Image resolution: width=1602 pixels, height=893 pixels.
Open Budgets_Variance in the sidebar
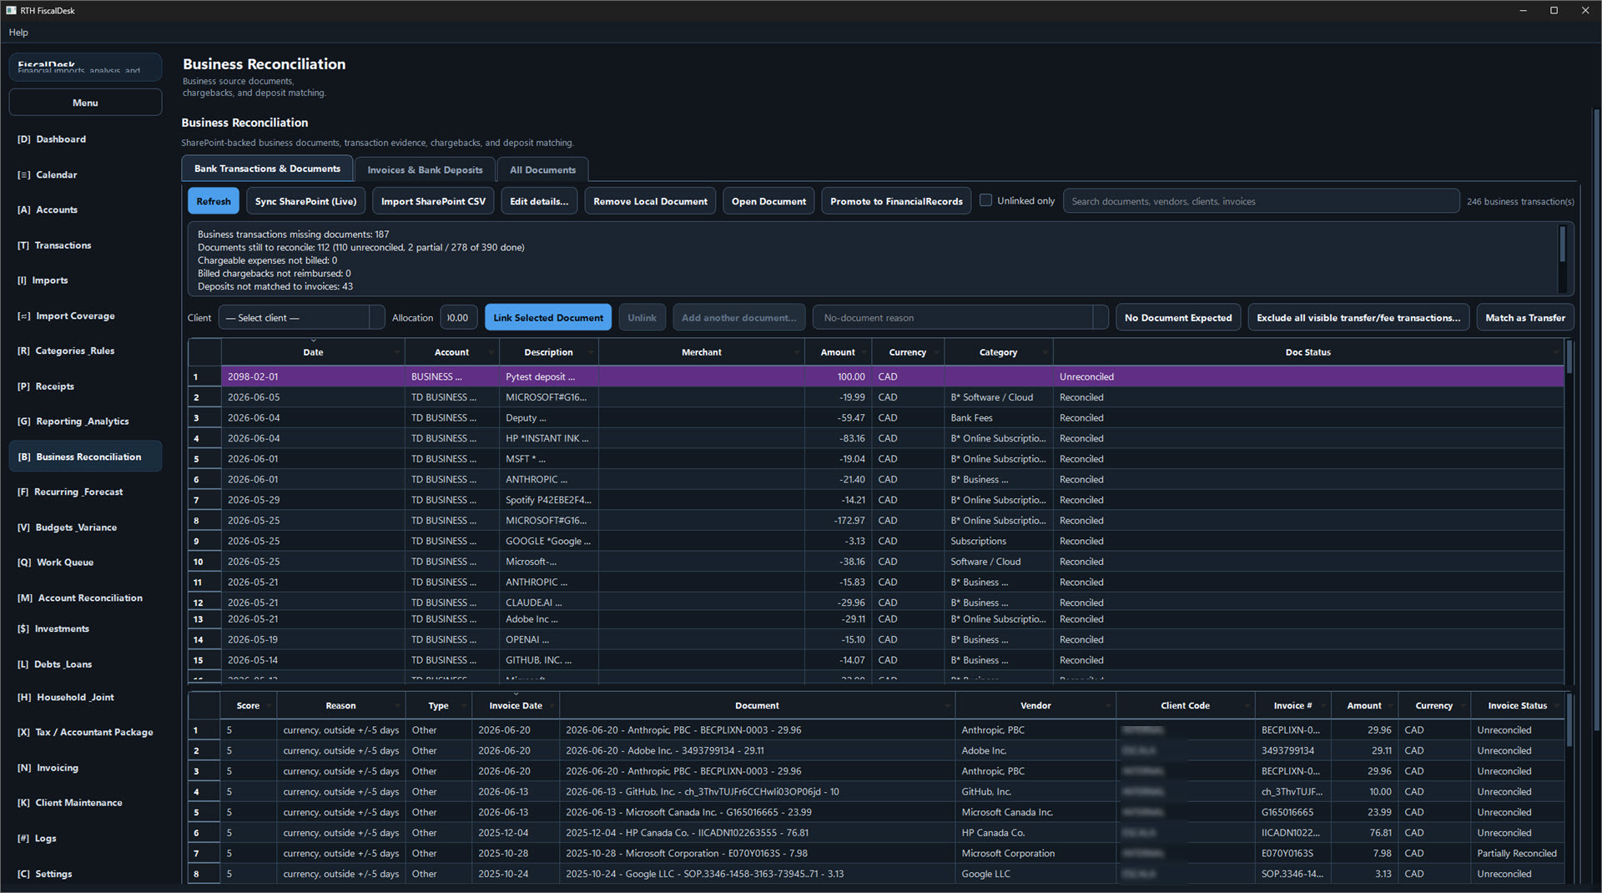(x=85, y=527)
